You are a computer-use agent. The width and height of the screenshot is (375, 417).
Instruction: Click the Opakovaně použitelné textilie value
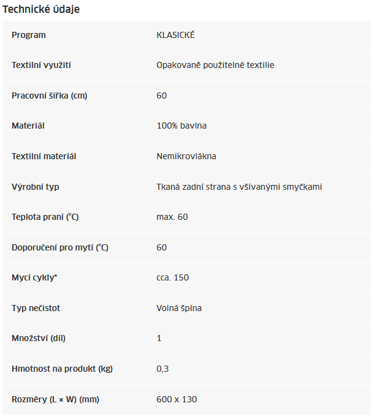click(x=215, y=65)
